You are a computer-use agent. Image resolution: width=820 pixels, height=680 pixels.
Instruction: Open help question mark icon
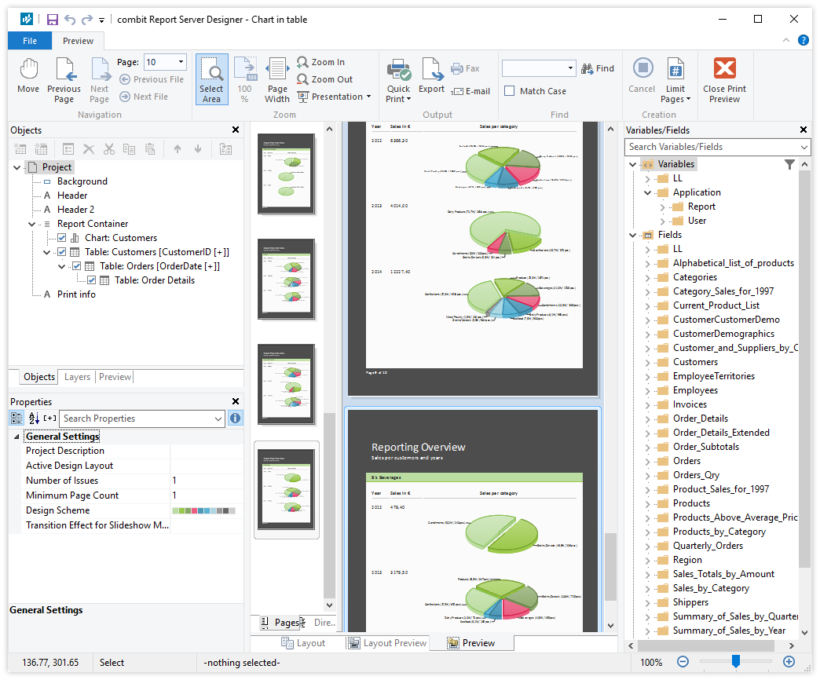pyautogui.click(x=804, y=41)
